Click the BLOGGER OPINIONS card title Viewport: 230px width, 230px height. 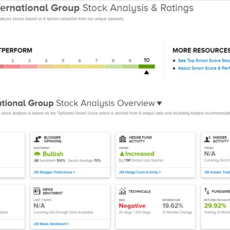[53, 139]
